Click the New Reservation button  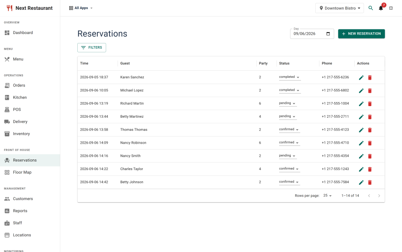point(361,34)
